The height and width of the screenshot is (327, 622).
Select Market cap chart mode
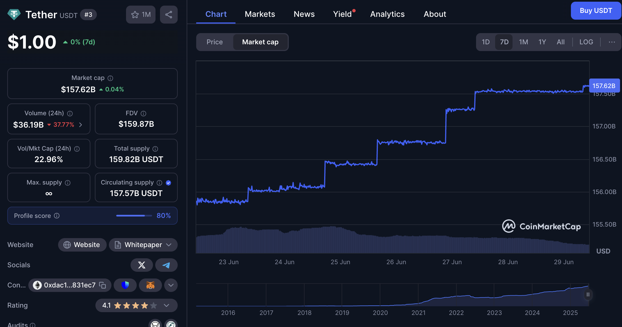pos(260,42)
